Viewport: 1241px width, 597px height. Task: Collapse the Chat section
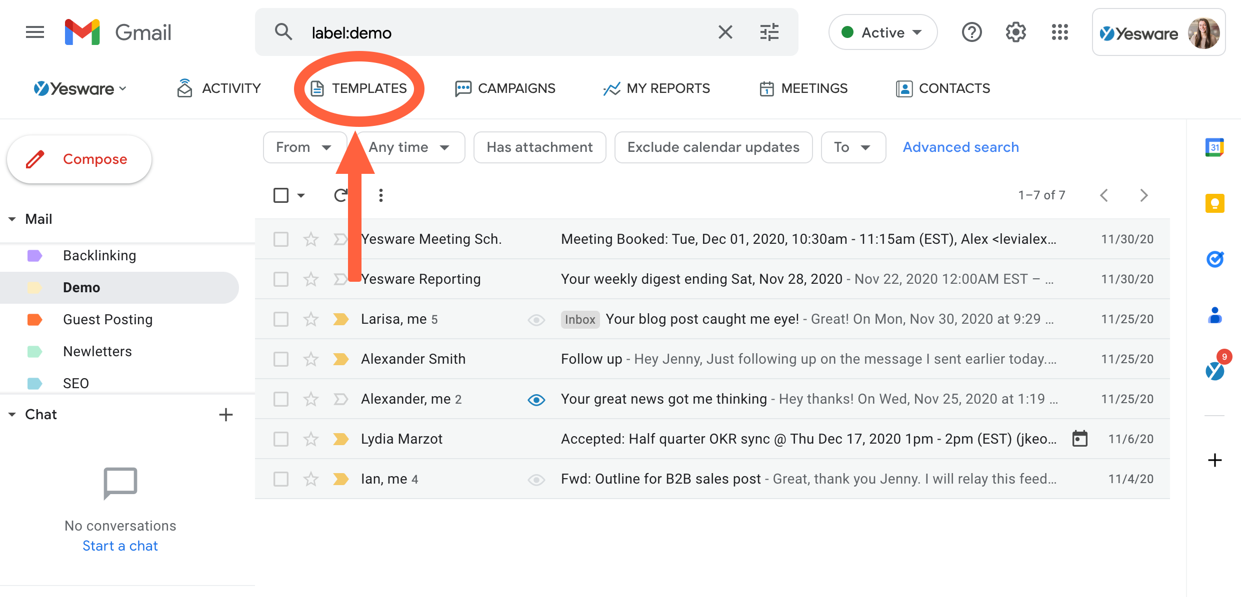(x=11, y=414)
